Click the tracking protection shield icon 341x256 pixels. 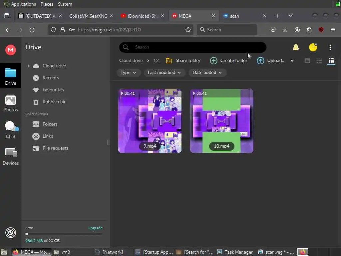click(x=53, y=30)
